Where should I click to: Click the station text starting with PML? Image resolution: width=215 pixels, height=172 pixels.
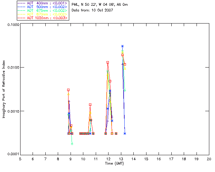point(100,5)
